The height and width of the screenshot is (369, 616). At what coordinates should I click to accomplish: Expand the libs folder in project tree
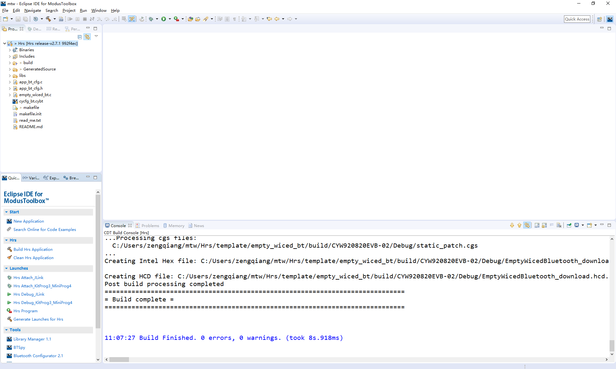point(10,75)
